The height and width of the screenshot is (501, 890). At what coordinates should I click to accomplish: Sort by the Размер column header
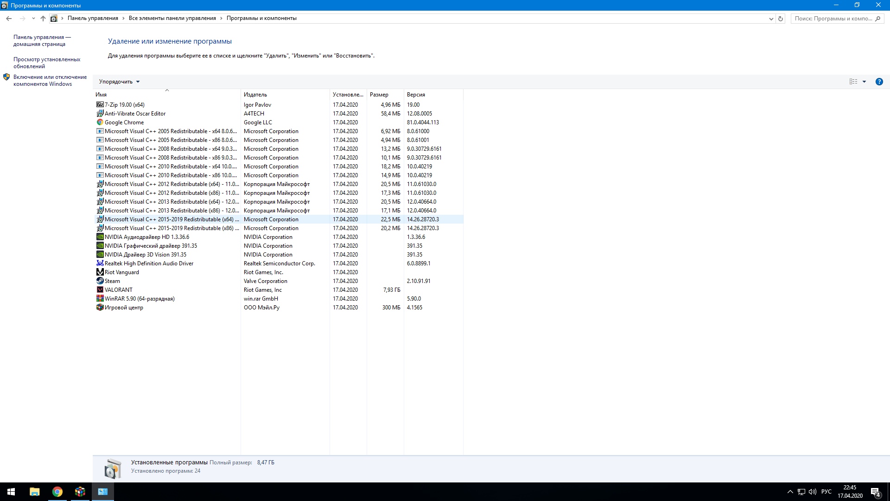tap(385, 95)
